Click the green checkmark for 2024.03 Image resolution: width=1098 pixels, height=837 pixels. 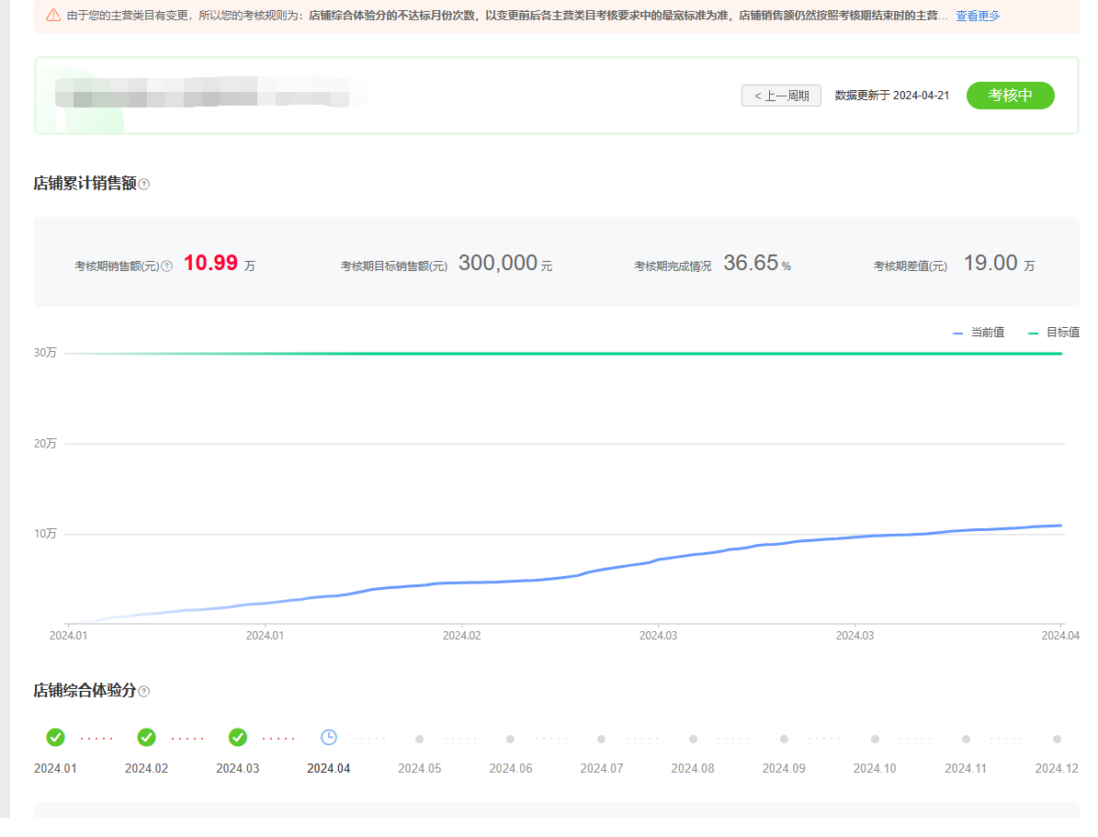[237, 738]
